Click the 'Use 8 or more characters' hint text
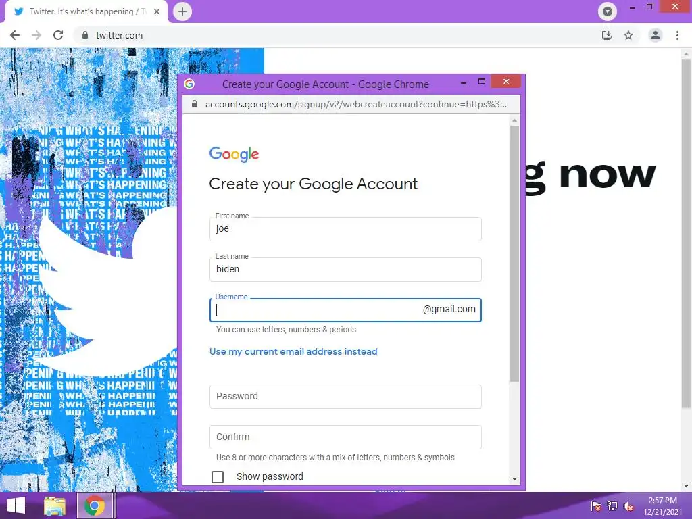The height and width of the screenshot is (519, 692). coord(335,458)
